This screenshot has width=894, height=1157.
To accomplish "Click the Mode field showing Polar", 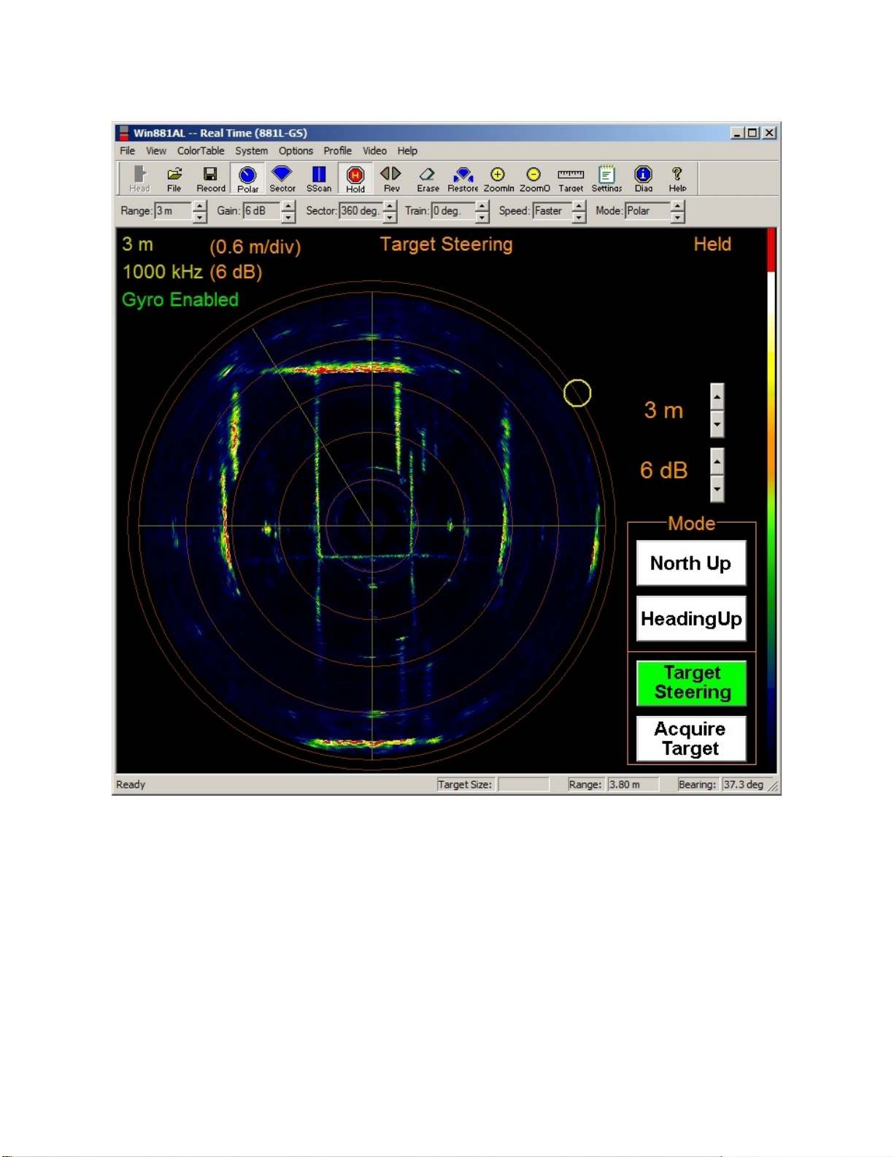I will point(648,211).
